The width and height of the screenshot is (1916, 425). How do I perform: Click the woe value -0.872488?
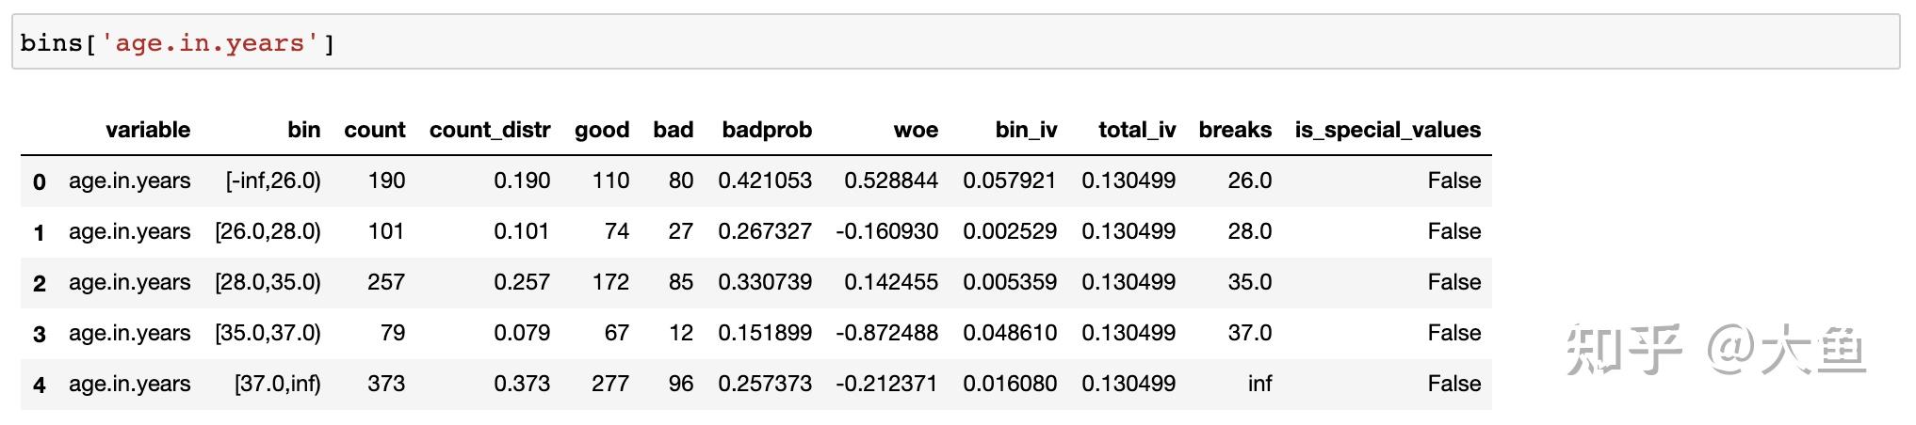(886, 333)
